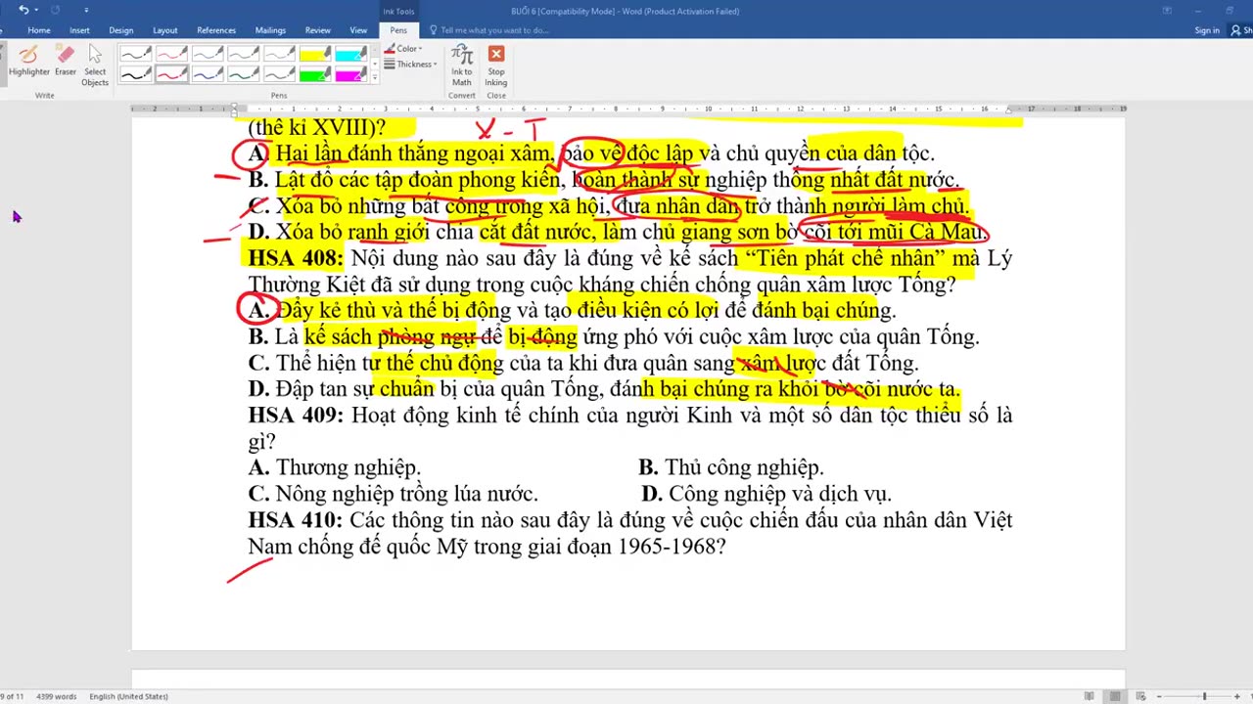Customize the Quick Access Toolbar
The image size is (1253, 704).
coord(86,11)
